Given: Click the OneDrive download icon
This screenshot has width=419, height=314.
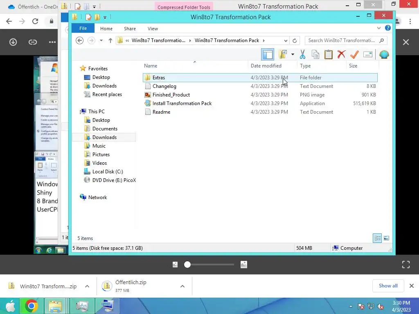Looking at the screenshot, I should [x=13, y=42].
